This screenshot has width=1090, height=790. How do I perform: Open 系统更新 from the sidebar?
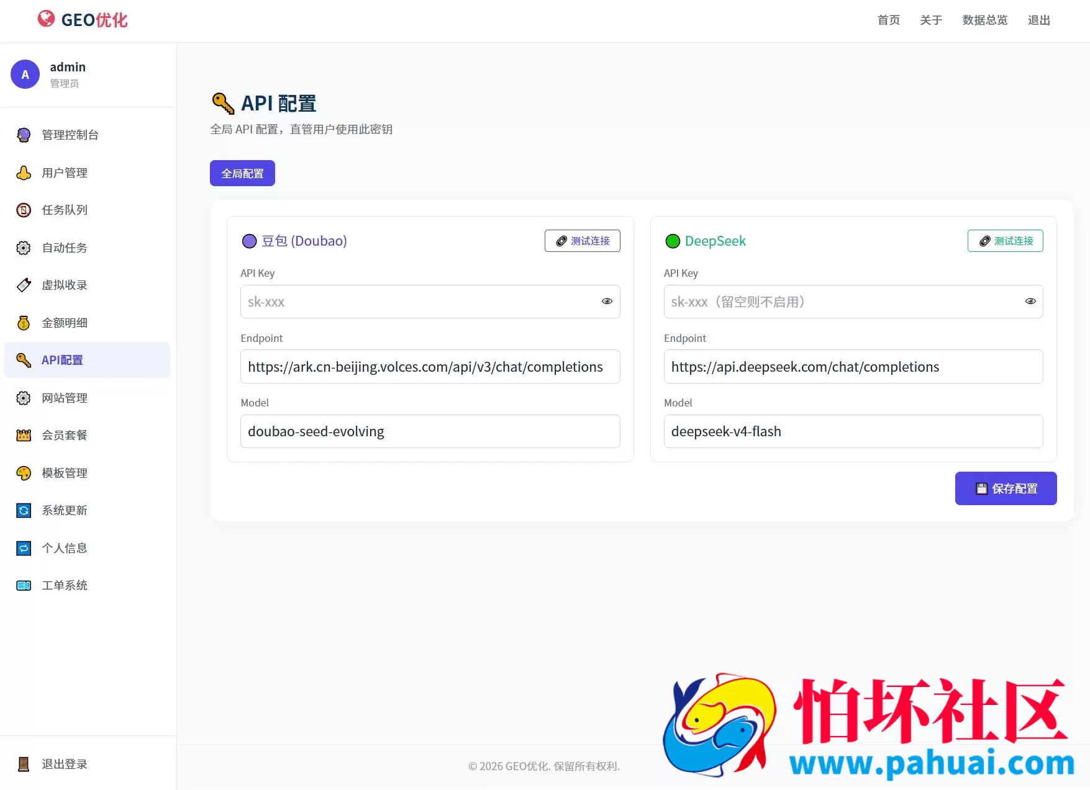[x=87, y=510]
